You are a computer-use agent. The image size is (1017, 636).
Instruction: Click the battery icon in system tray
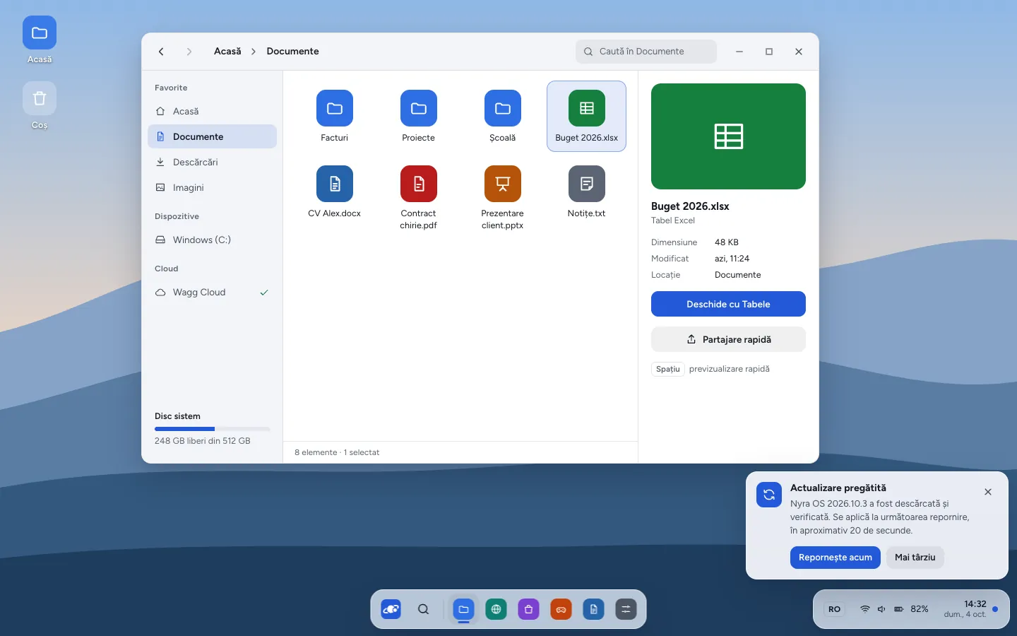coord(899,609)
